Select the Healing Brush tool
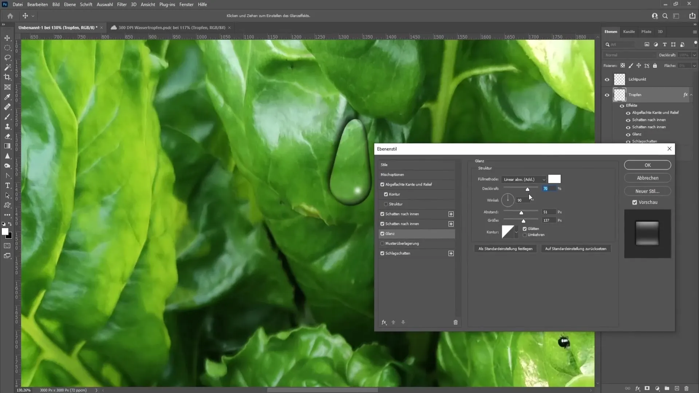This screenshot has width=699, height=393. tap(7, 107)
